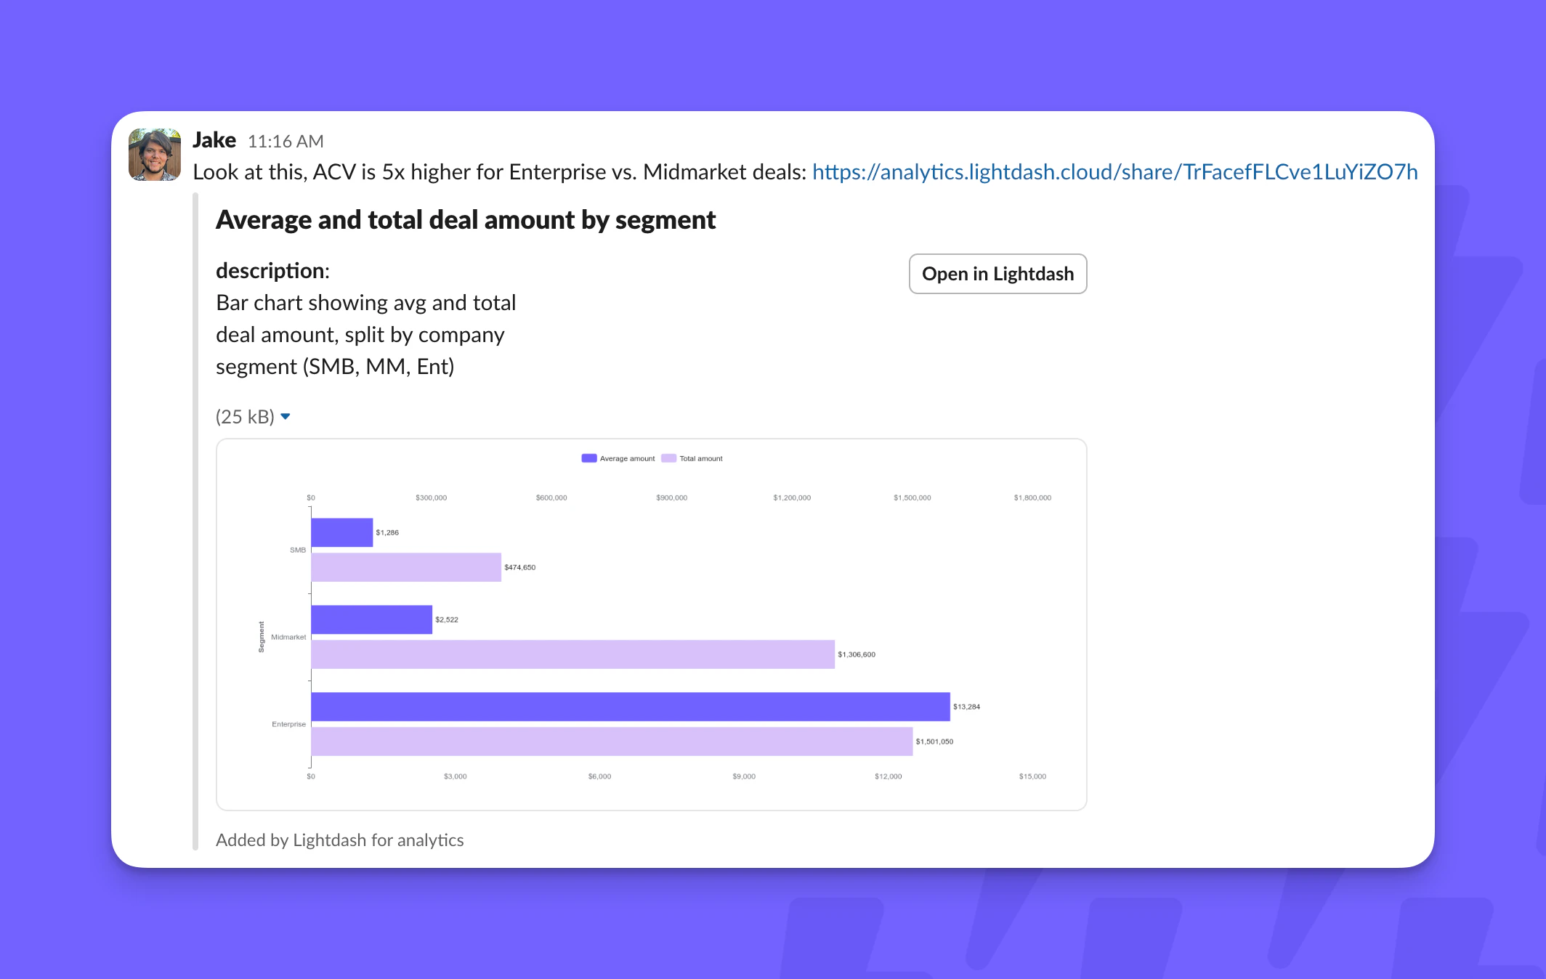Open the attachment title 'Average and total deal amount by segment'
The image size is (1546, 979).
(466, 220)
